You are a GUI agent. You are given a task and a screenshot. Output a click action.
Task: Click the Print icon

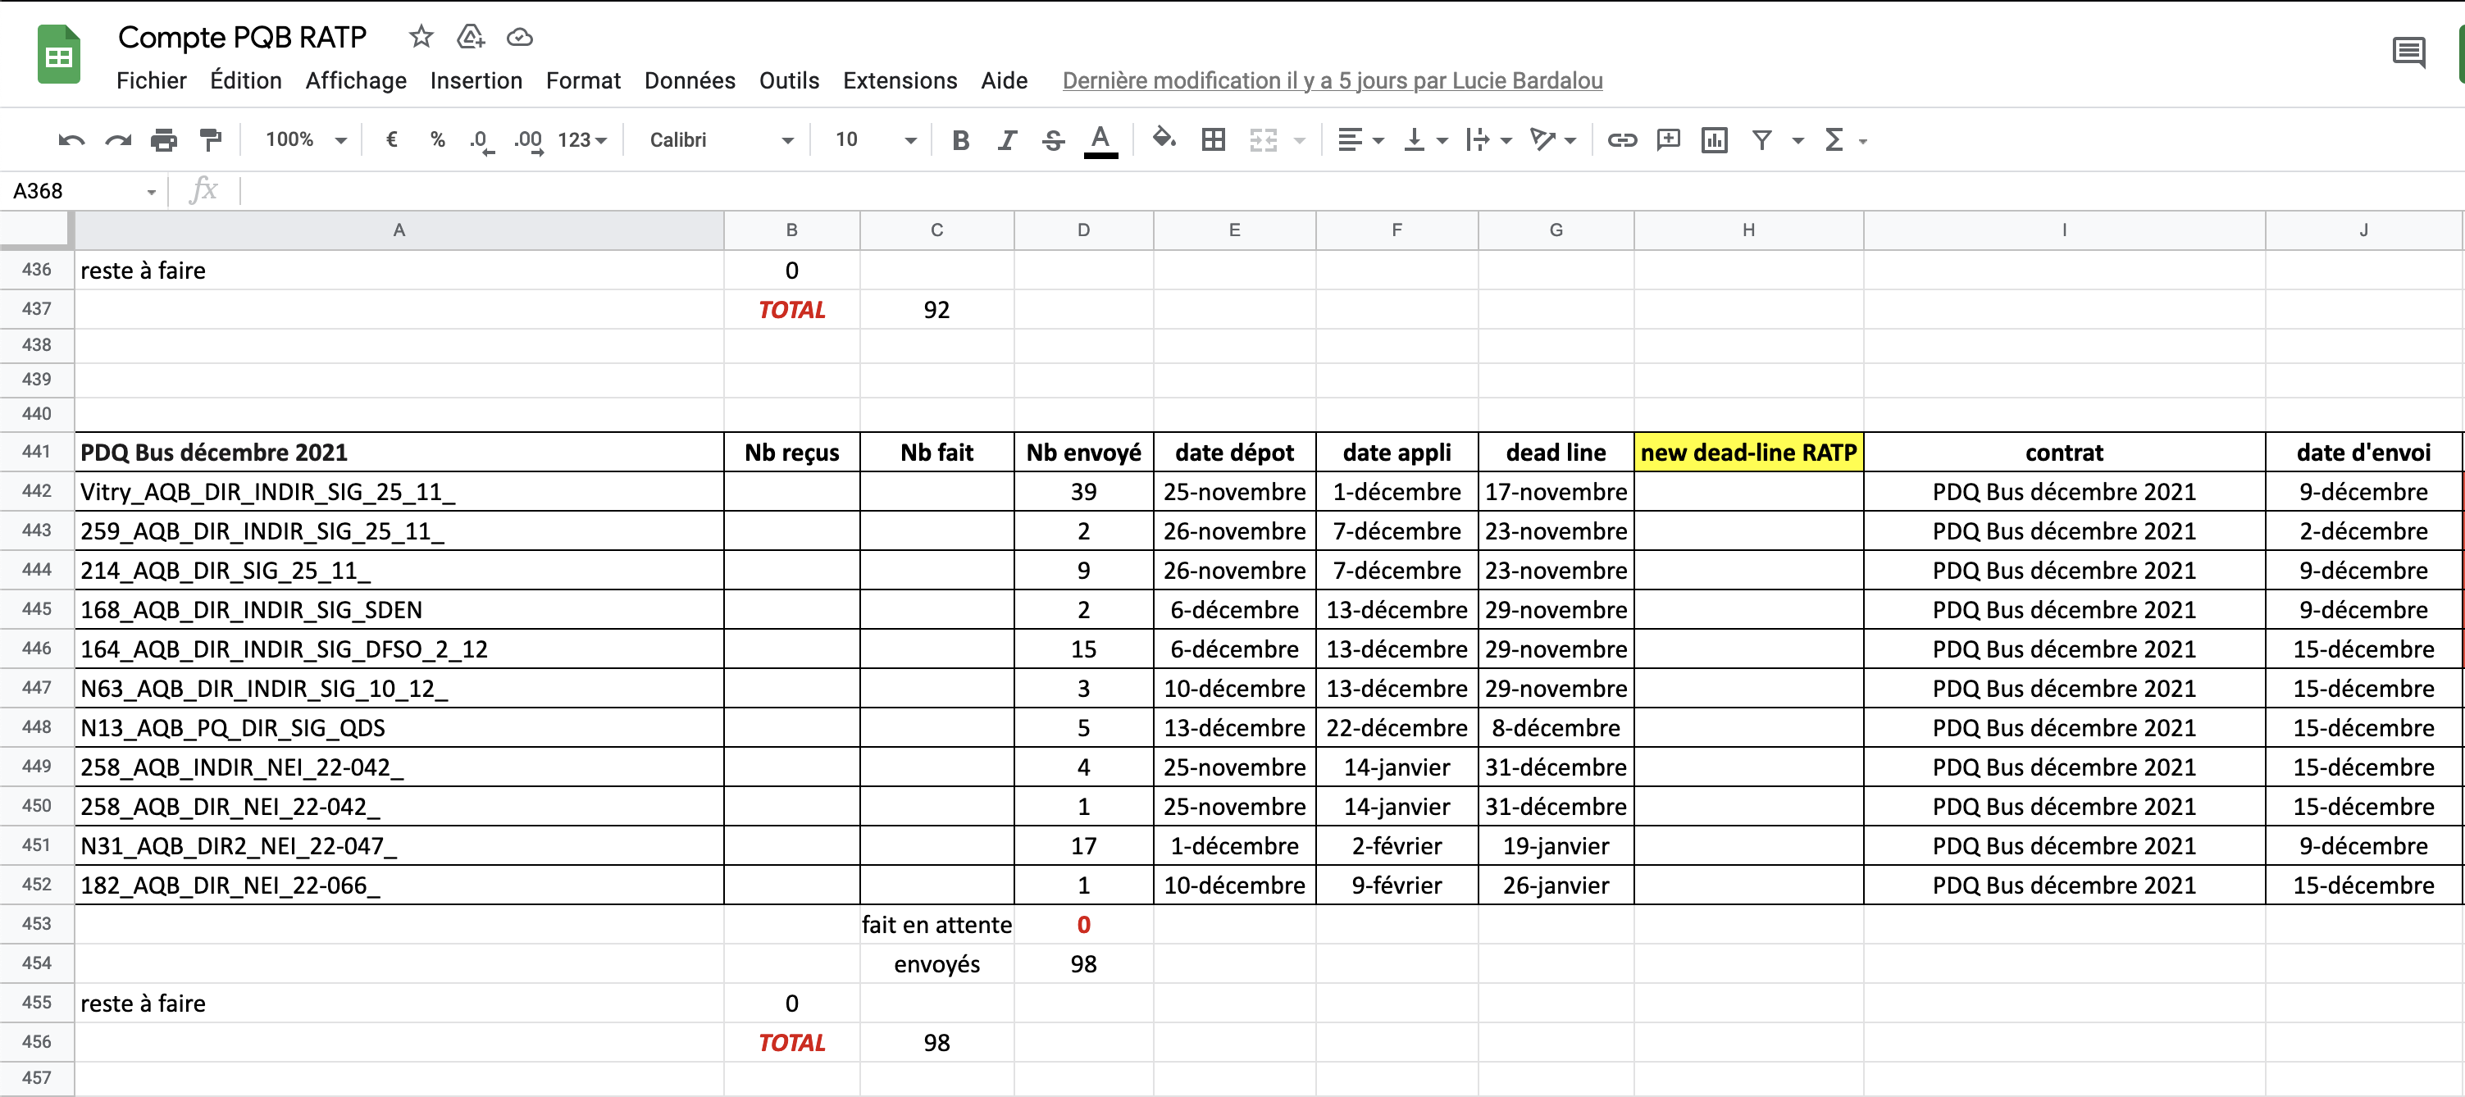click(164, 140)
